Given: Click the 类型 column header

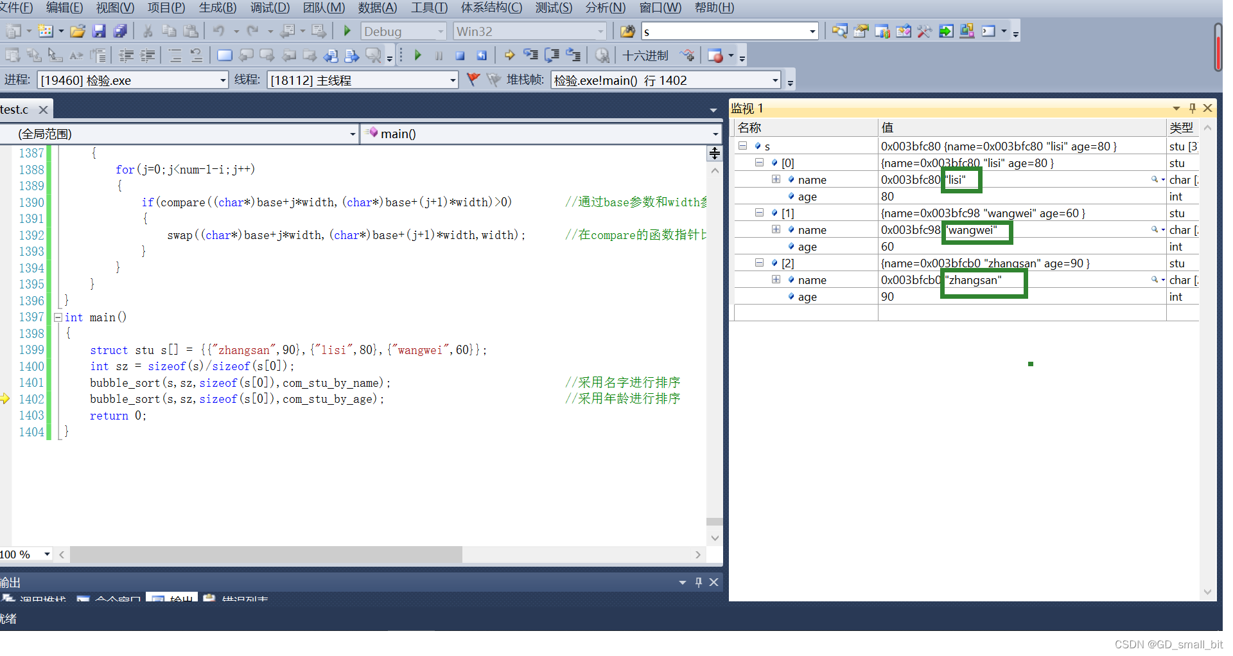Looking at the screenshot, I should point(1182,127).
